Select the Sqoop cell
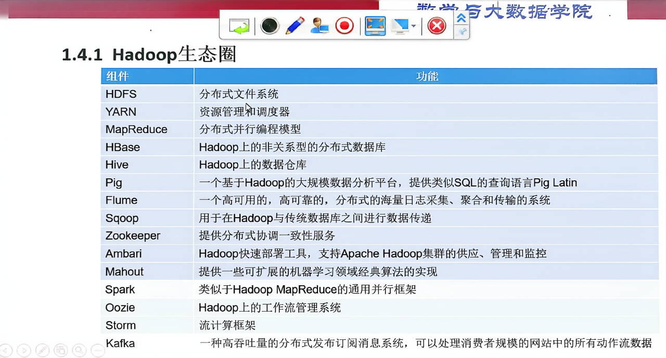The width and height of the screenshot is (666, 358). (x=147, y=218)
